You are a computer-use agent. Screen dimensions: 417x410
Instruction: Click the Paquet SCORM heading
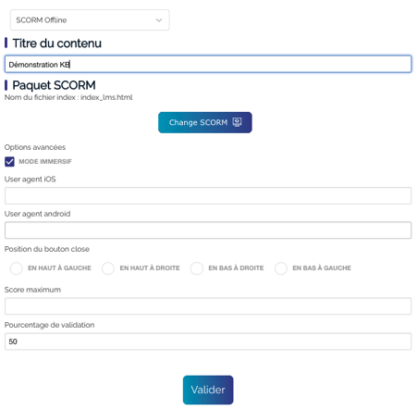click(x=54, y=85)
